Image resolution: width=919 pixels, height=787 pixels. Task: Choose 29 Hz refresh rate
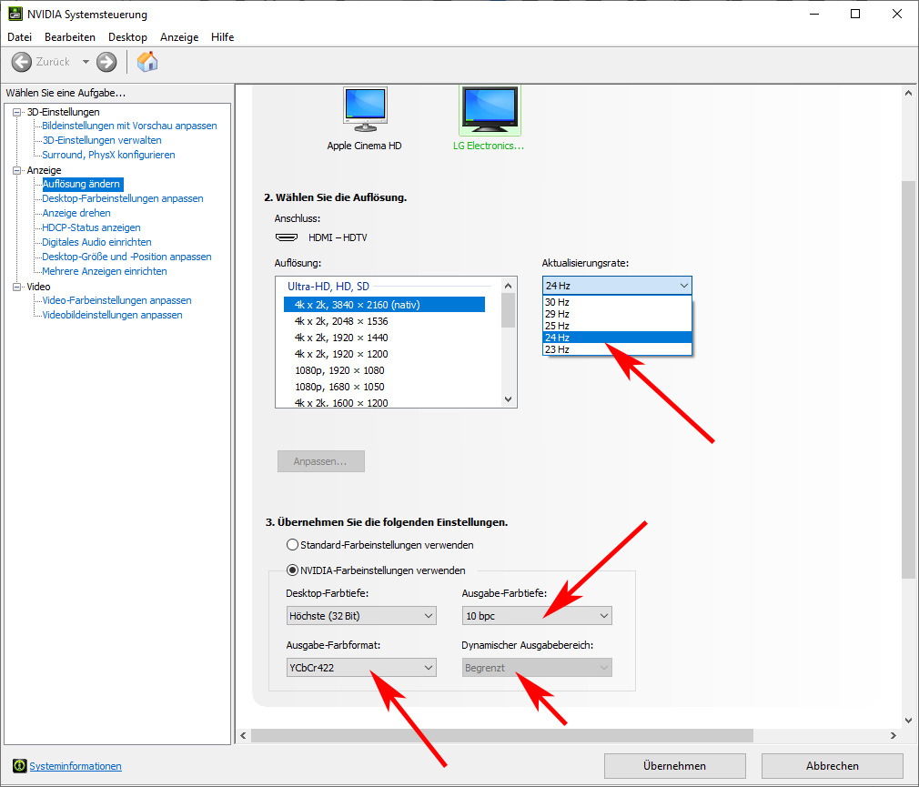617,314
